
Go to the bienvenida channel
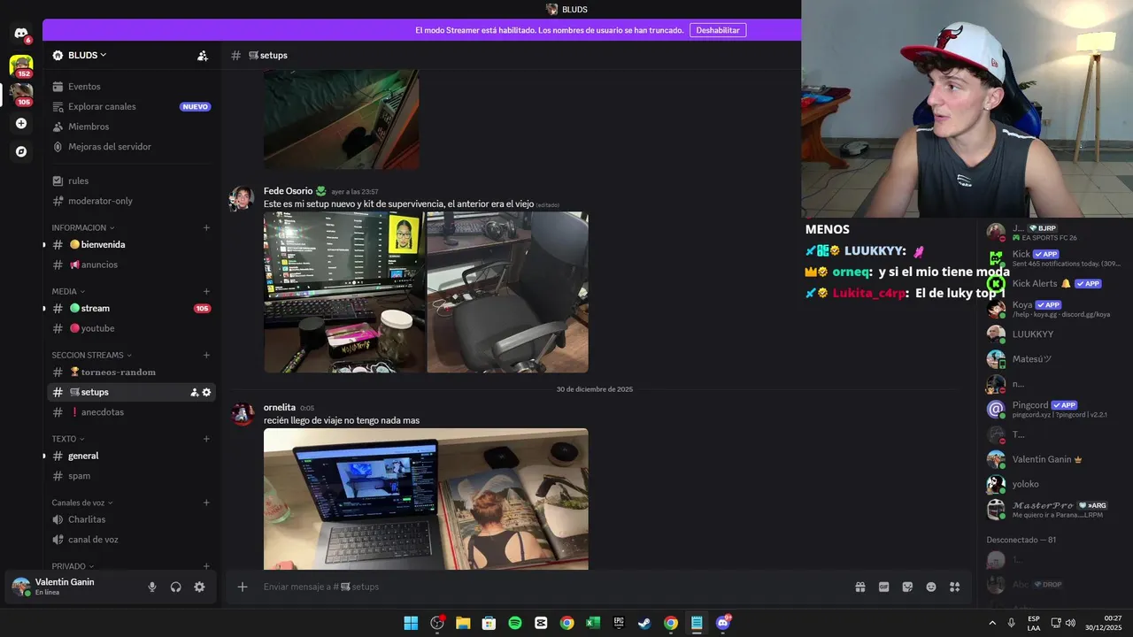coord(131,244)
